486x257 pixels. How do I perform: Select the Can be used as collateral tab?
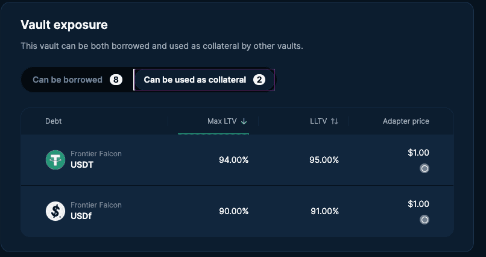click(x=195, y=80)
